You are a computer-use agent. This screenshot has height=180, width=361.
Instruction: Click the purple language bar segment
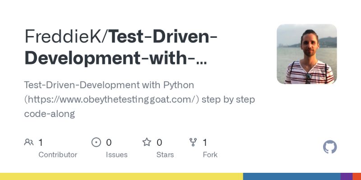tap(347, 176)
